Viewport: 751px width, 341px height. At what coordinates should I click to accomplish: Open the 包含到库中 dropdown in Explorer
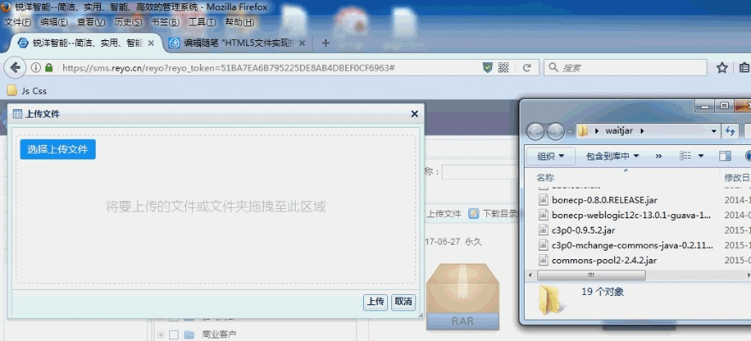coord(613,156)
